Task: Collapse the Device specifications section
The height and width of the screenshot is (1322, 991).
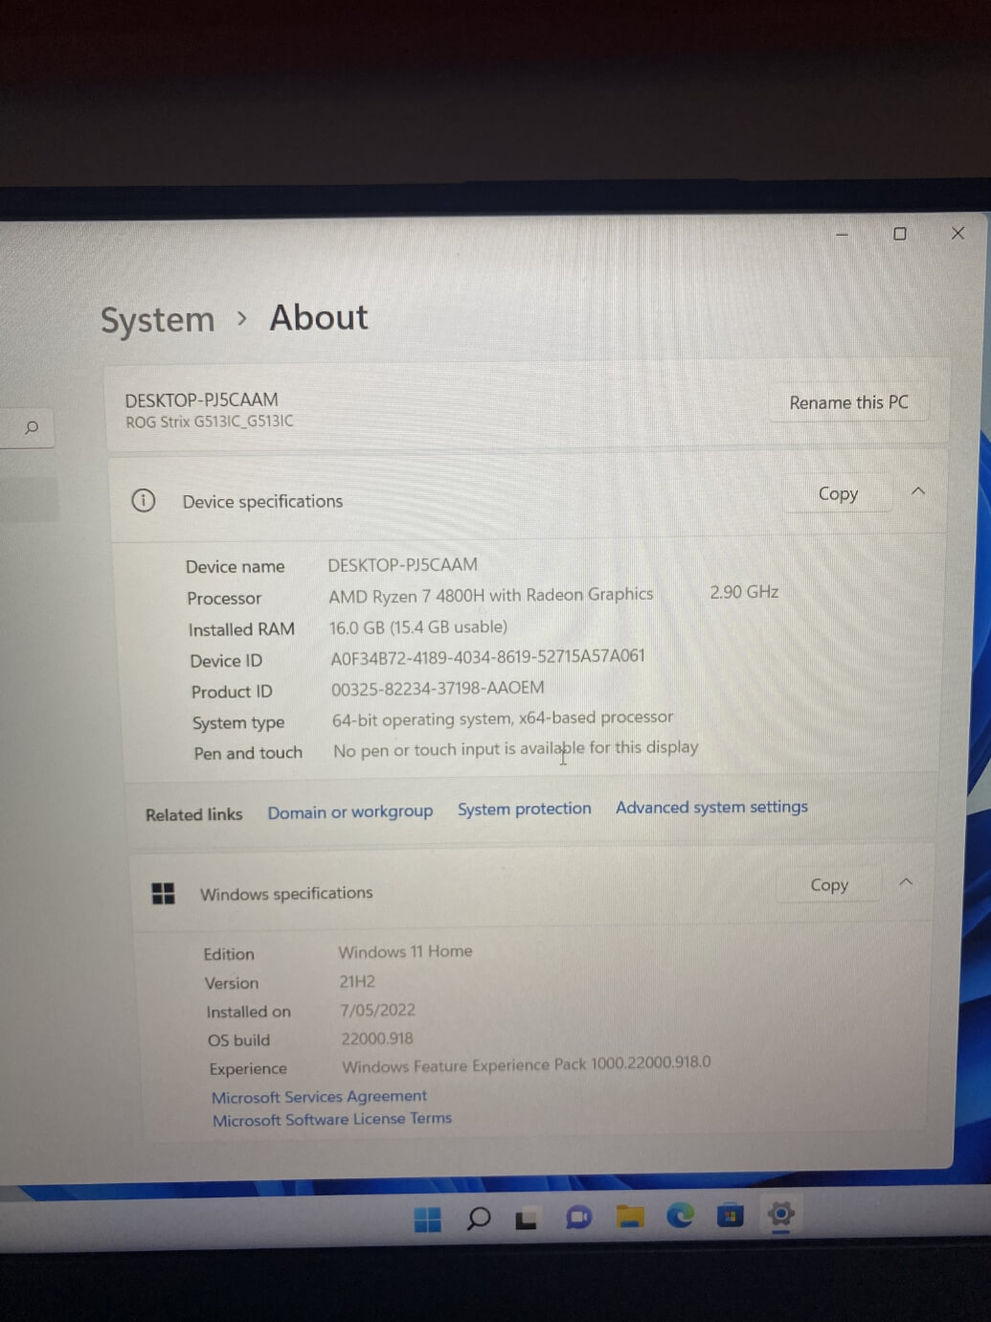Action: coord(917,491)
